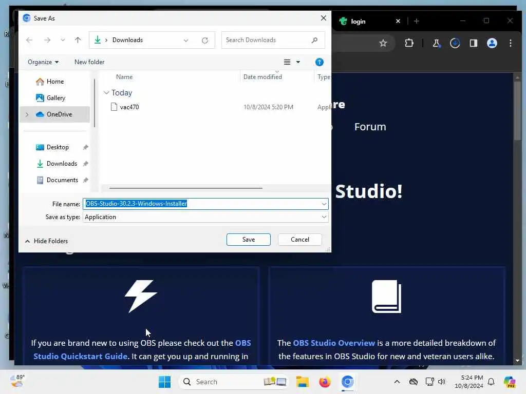This screenshot has height=394, width=526.
Task: Open File Explorer from taskbar
Action: click(x=302, y=382)
